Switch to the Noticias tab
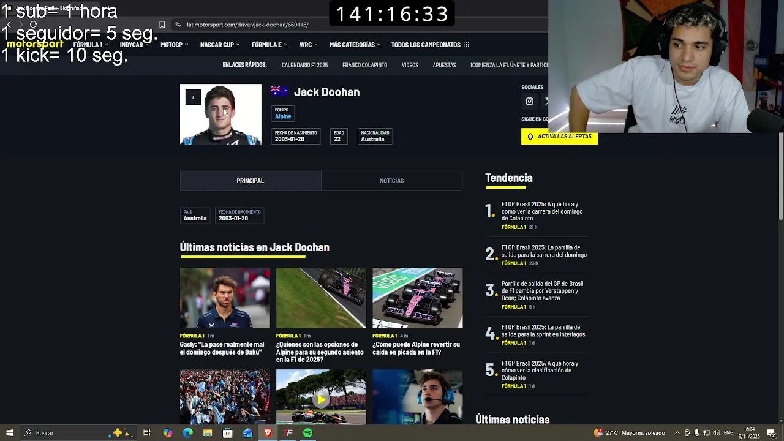This screenshot has height=441, width=784. (x=391, y=181)
